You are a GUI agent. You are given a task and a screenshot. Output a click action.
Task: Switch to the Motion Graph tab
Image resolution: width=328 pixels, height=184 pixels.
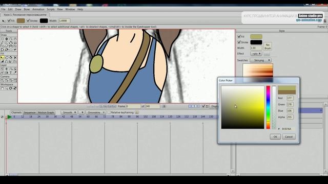[46, 112]
